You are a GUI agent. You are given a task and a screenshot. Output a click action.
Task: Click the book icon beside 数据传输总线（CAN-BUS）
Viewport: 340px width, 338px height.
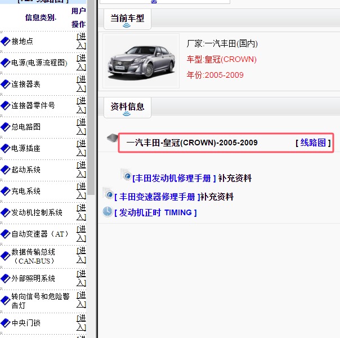point(6,256)
